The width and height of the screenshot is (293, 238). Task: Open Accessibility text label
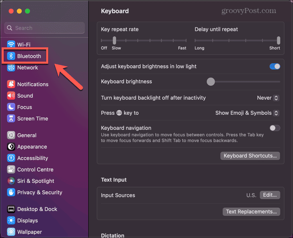[33, 158]
